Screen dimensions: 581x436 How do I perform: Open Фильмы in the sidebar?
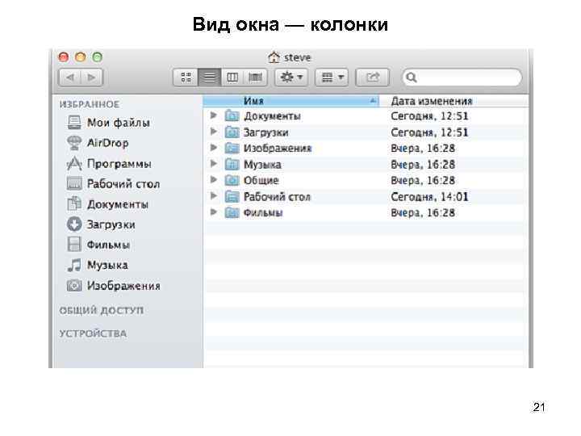click(108, 245)
